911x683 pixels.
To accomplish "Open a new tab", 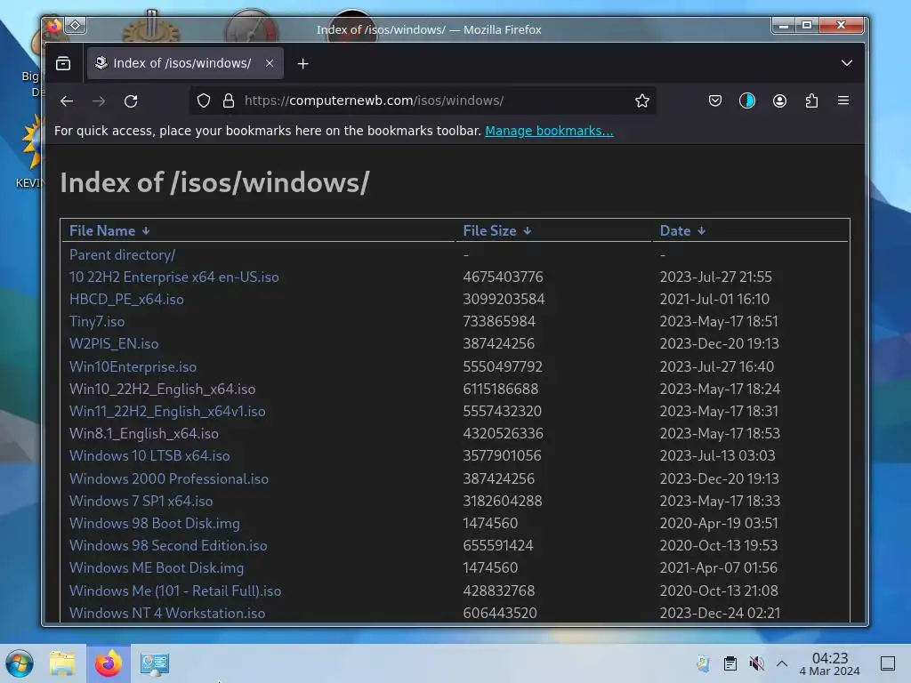I will coord(302,63).
